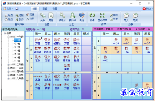
Task: Click 数 一(2) in teacher table Monday period 3
Action: point(106,58)
